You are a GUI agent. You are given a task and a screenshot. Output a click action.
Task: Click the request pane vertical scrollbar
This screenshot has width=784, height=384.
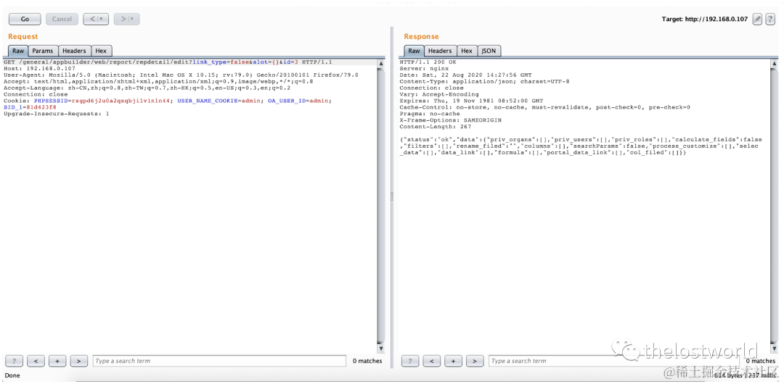(x=380, y=206)
